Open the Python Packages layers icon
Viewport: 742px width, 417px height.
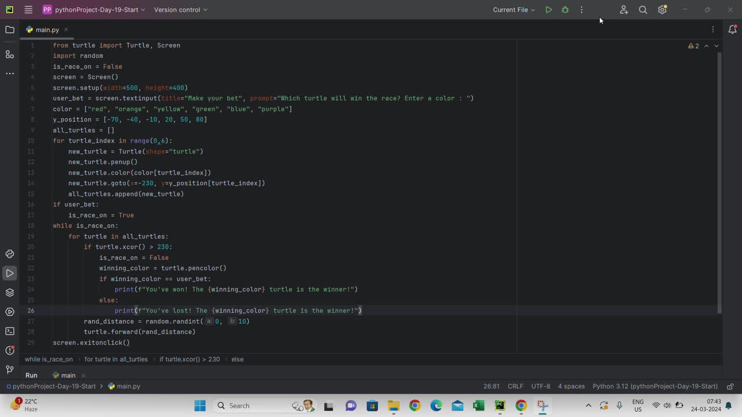pos(10,292)
